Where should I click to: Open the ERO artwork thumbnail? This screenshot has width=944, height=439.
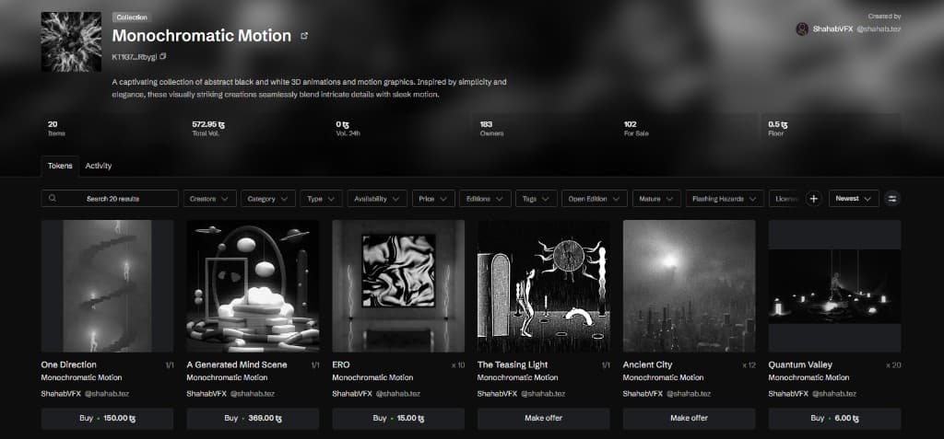(398, 285)
